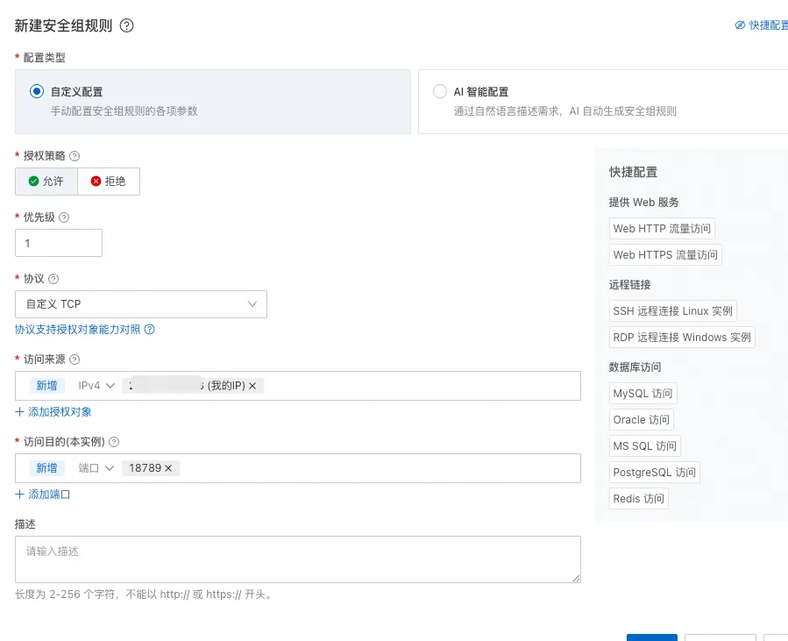Viewport: 788px width, 641px height.
Task: Open help icon next to 授权策略
Action: pyautogui.click(x=75, y=156)
